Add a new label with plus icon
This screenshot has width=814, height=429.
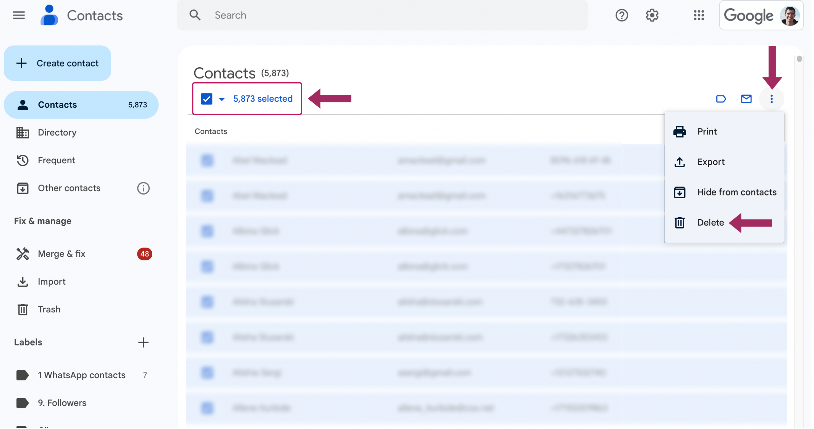pyautogui.click(x=143, y=342)
